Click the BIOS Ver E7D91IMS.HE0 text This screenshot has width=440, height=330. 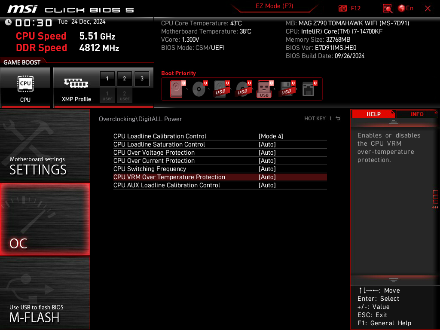(321, 48)
